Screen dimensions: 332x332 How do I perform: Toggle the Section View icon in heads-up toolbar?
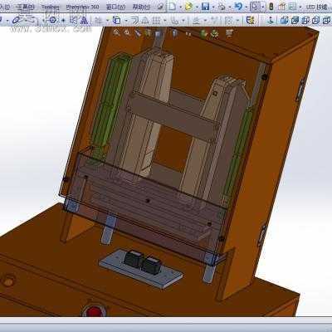(x=148, y=33)
